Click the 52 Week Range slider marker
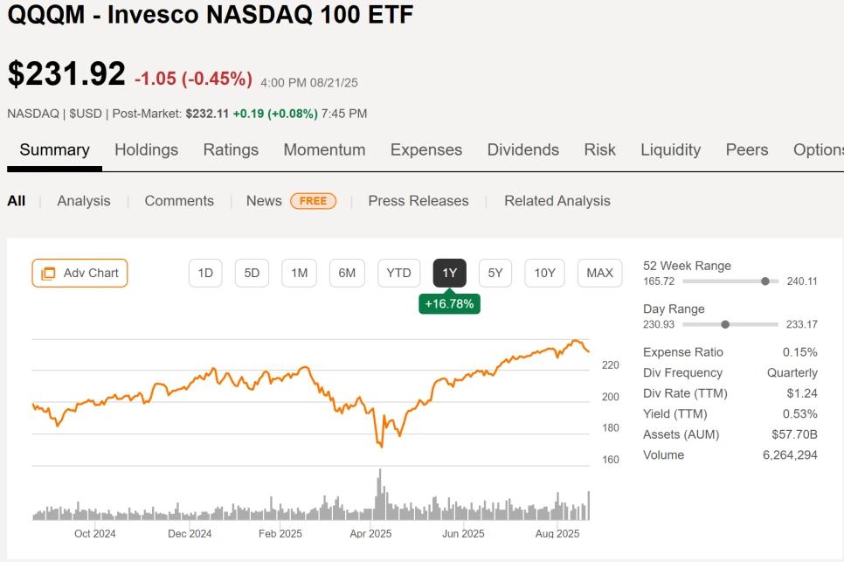The image size is (844, 562). coord(765,281)
